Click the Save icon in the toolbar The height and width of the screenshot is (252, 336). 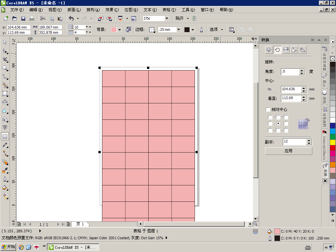pos(23,19)
